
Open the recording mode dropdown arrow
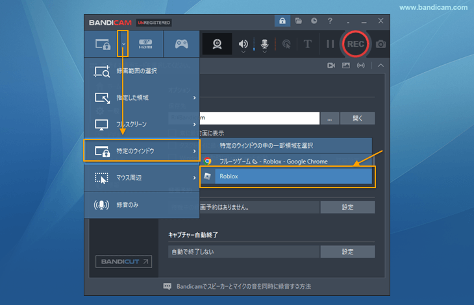tap(123, 44)
